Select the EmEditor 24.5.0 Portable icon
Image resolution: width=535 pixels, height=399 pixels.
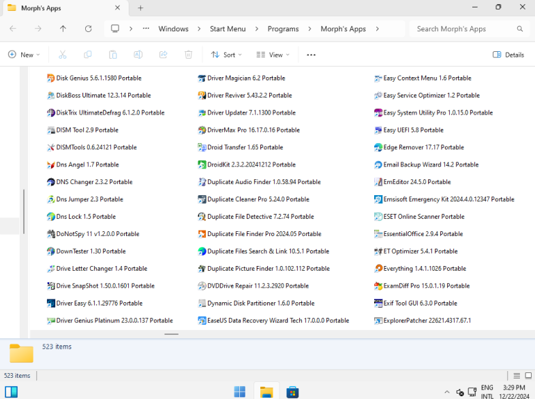(x=378, y=182)
